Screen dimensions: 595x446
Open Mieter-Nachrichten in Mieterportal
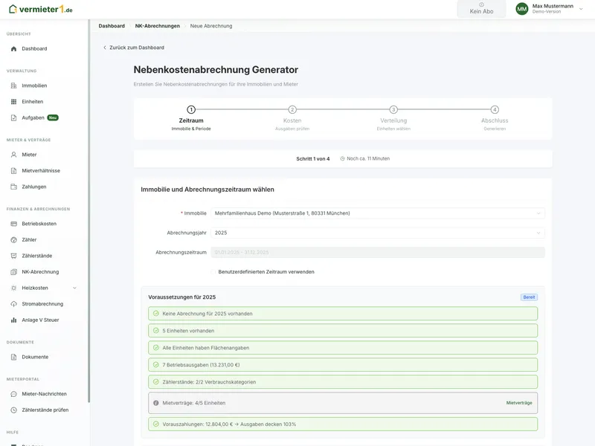coord(44,394)
